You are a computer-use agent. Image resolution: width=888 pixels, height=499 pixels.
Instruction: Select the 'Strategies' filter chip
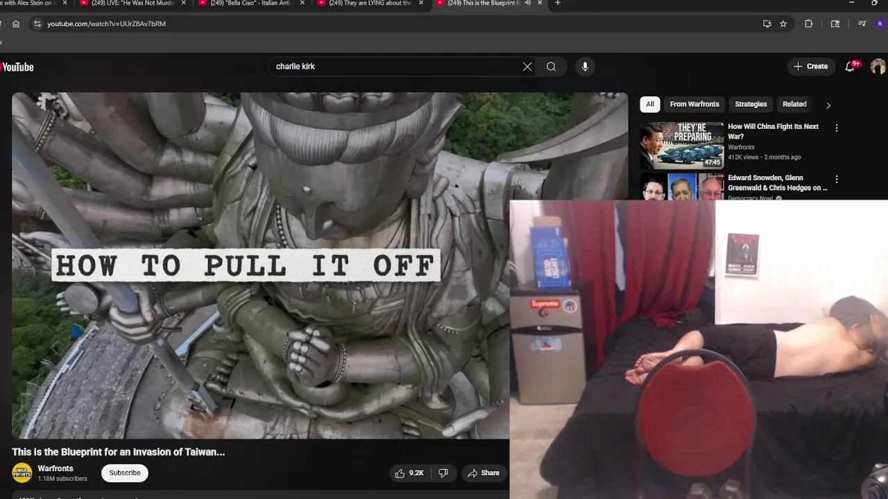(x=751, y=104)
